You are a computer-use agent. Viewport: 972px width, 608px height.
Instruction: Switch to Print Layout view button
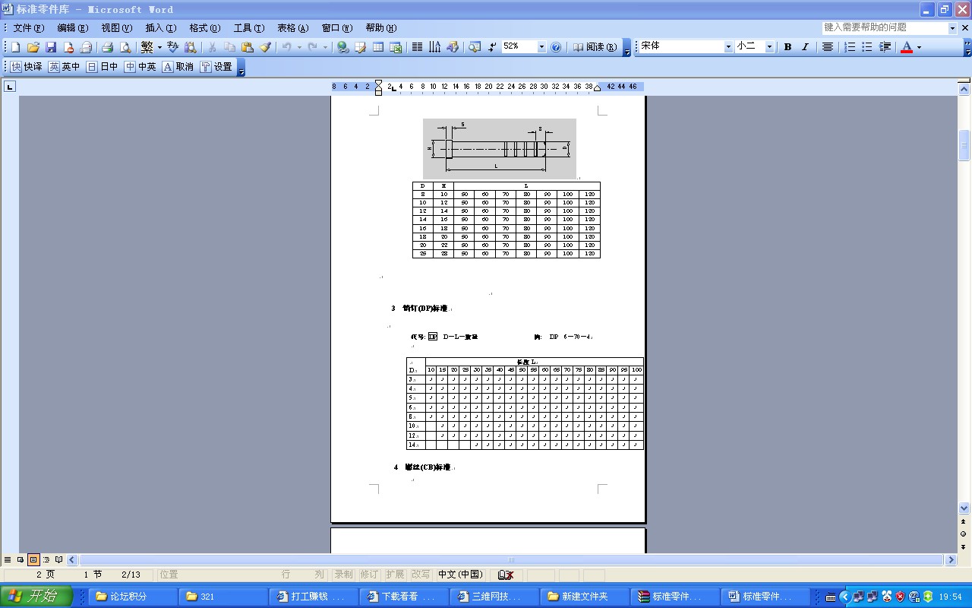click(33, 560)
